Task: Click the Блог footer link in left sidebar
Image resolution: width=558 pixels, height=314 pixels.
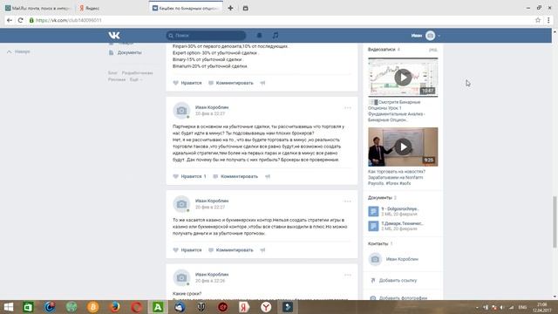Action: click(112, 72)
